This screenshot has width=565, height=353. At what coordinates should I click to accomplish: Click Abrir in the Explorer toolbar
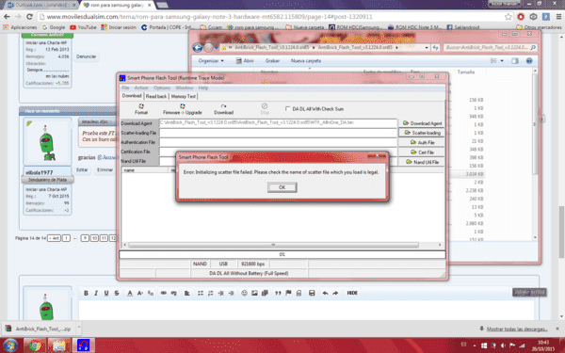tap(245, 61)
